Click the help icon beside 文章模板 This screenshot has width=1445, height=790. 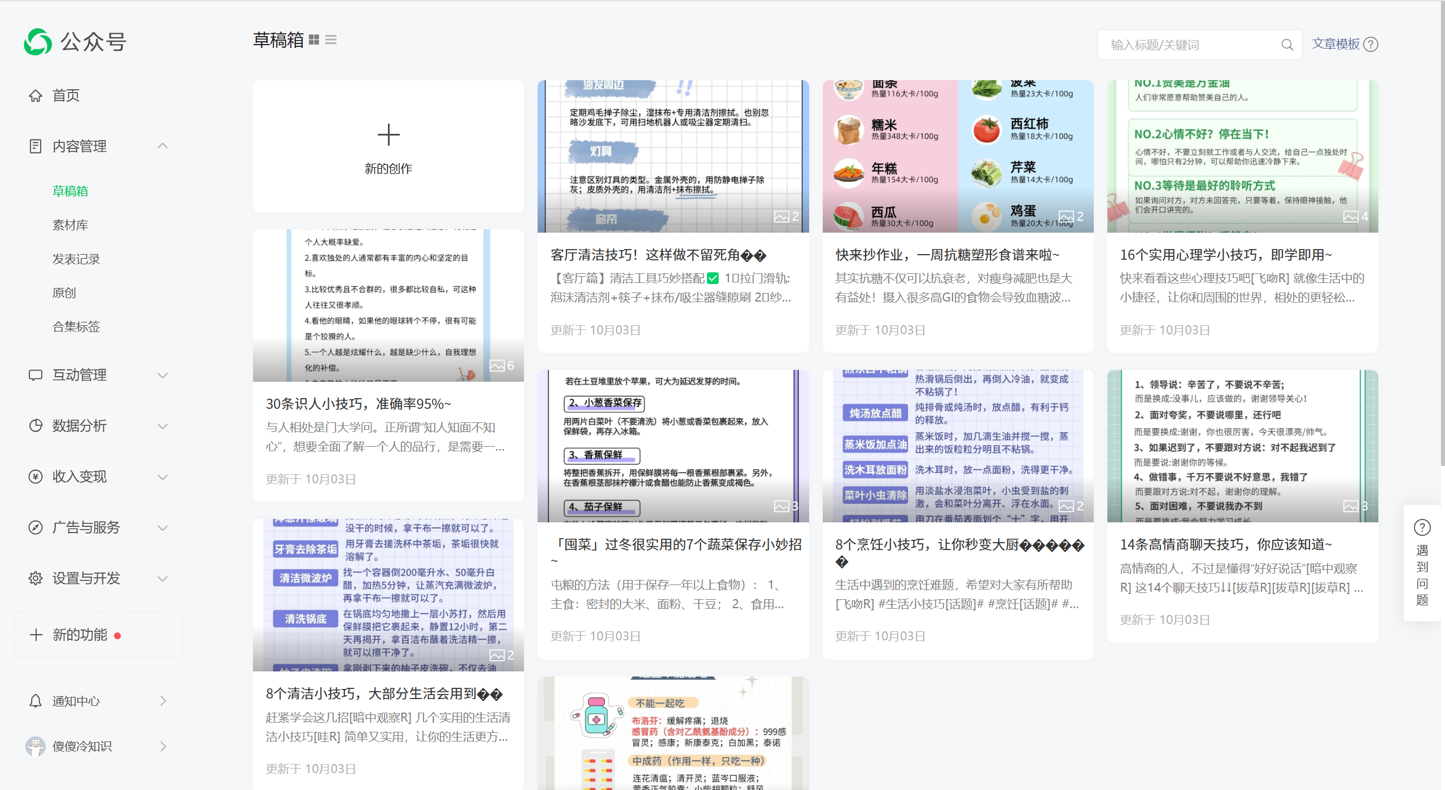pyautogui.click(x=1371, y=44)
